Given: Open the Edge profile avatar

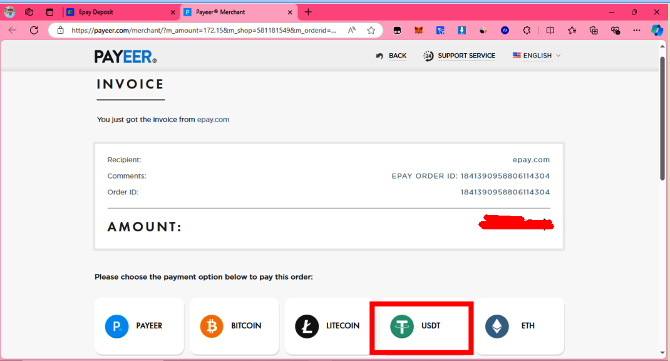Looking at the screenshot, I should coord(9,12).
